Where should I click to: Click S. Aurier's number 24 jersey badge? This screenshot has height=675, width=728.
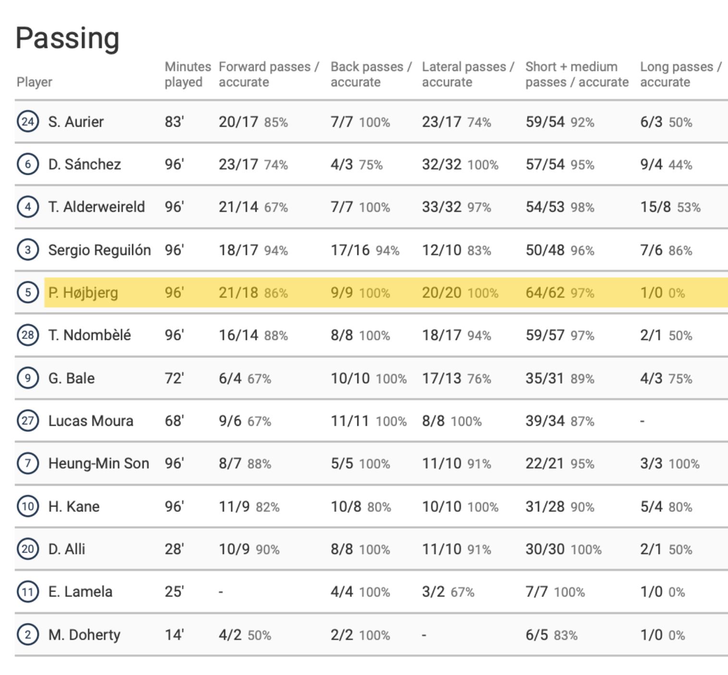(27, 121)
